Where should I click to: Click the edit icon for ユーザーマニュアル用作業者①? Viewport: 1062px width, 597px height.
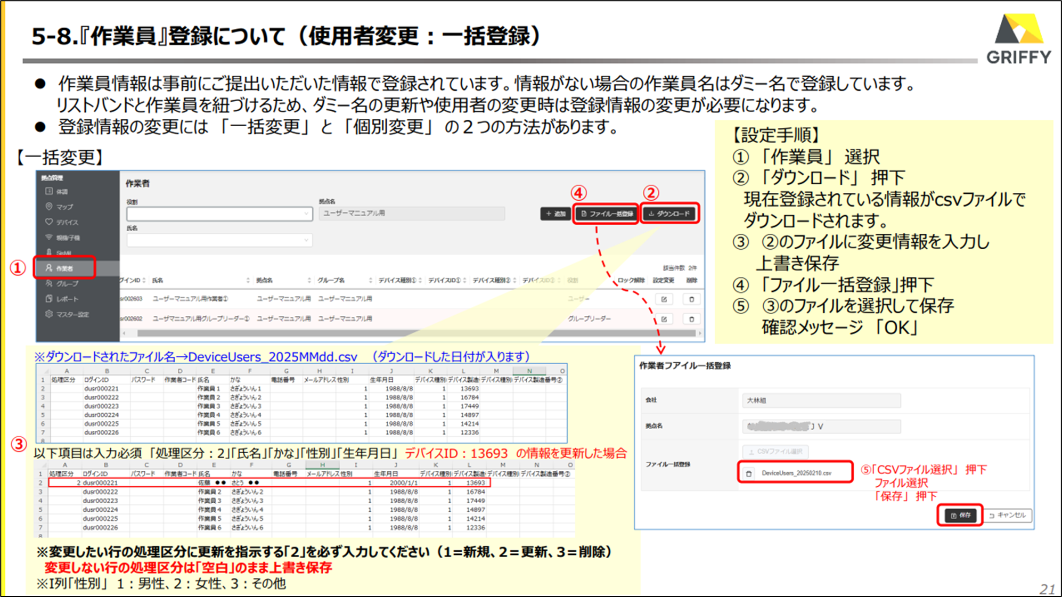(664, 299)
